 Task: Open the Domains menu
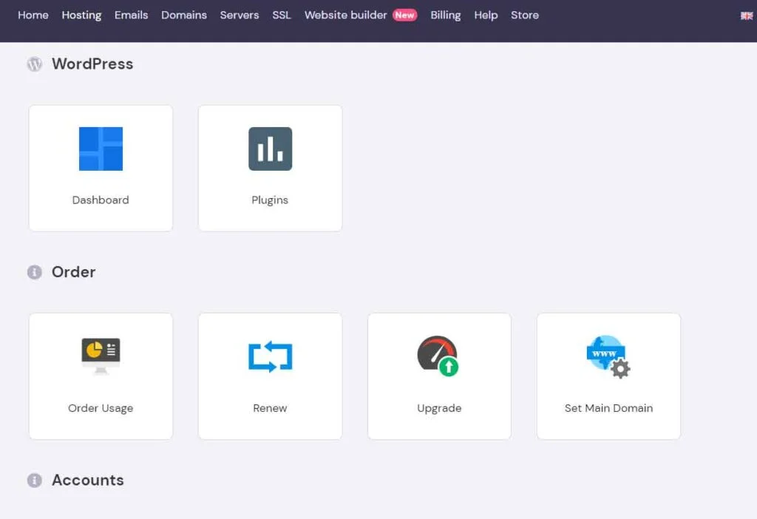pos(184,15)
